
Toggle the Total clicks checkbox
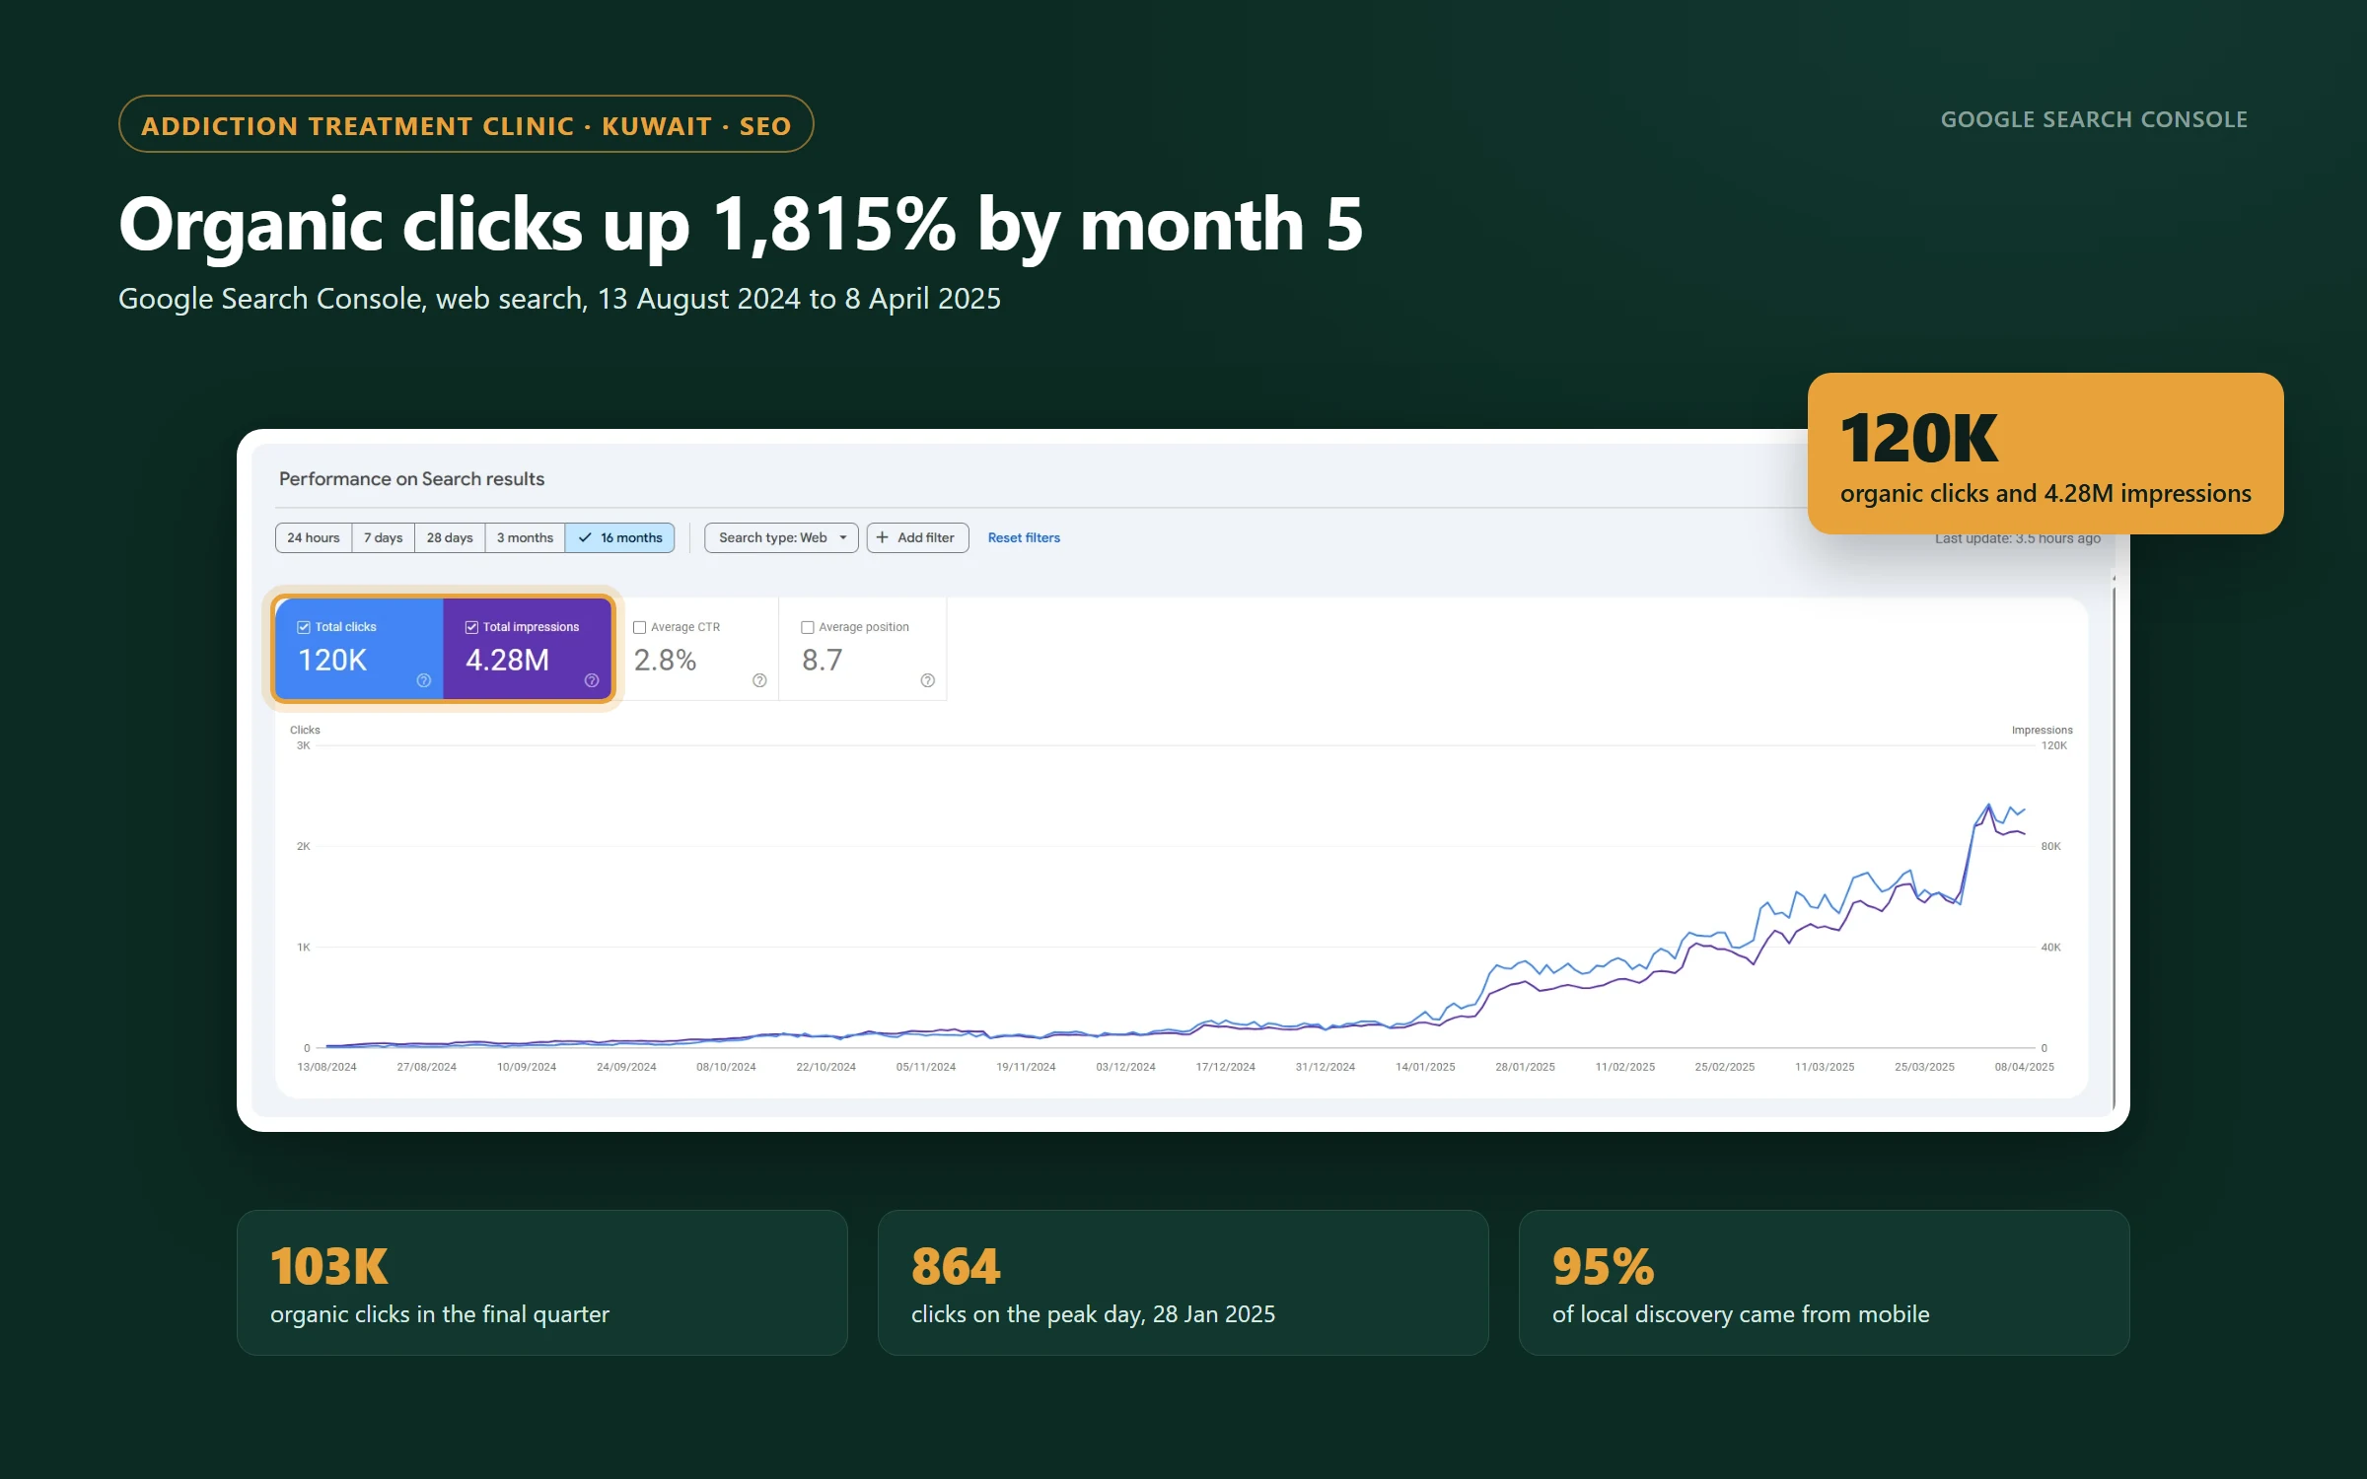click(x=304, y=627)
